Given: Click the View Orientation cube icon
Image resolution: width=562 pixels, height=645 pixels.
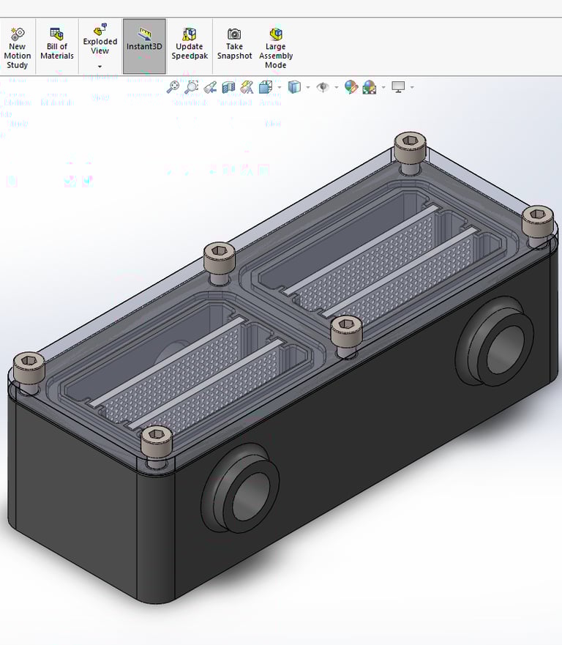Looking at the screenshot, I should [266, 87].
